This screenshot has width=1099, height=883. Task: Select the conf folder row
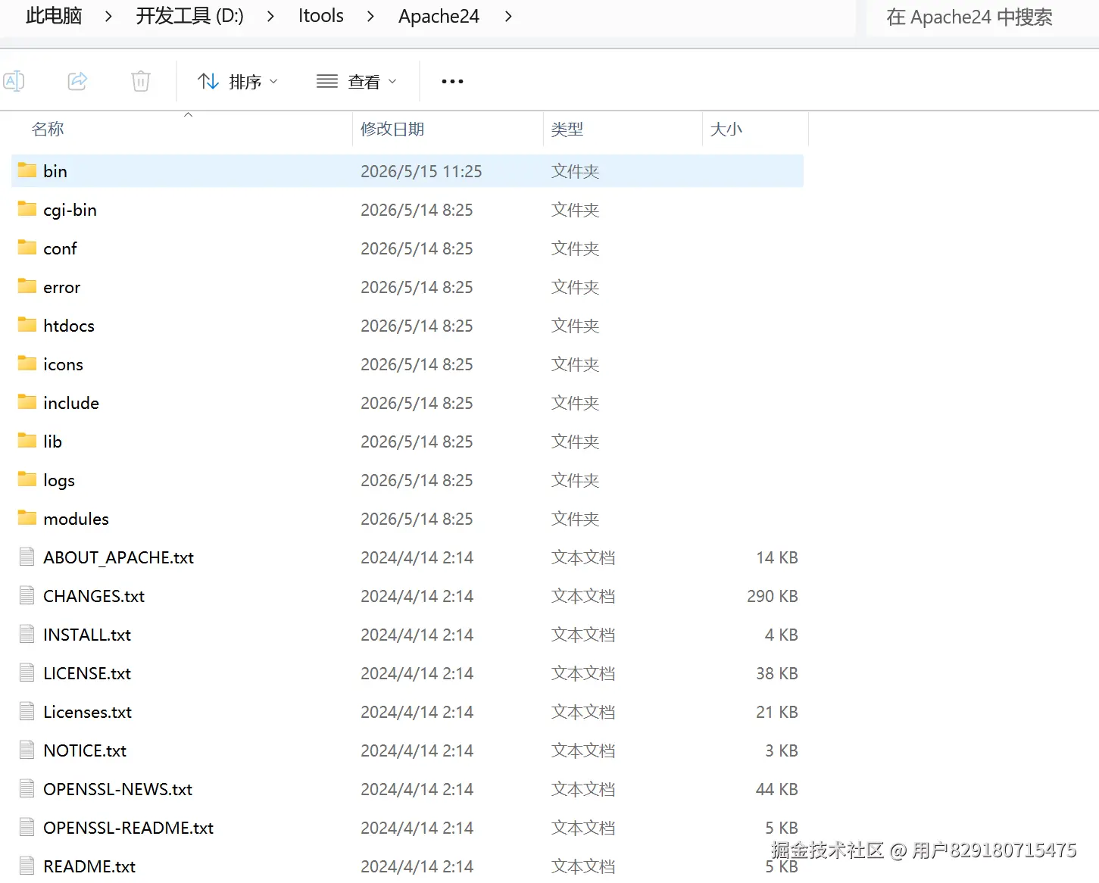pyautogui.click(x=407, y=248)
